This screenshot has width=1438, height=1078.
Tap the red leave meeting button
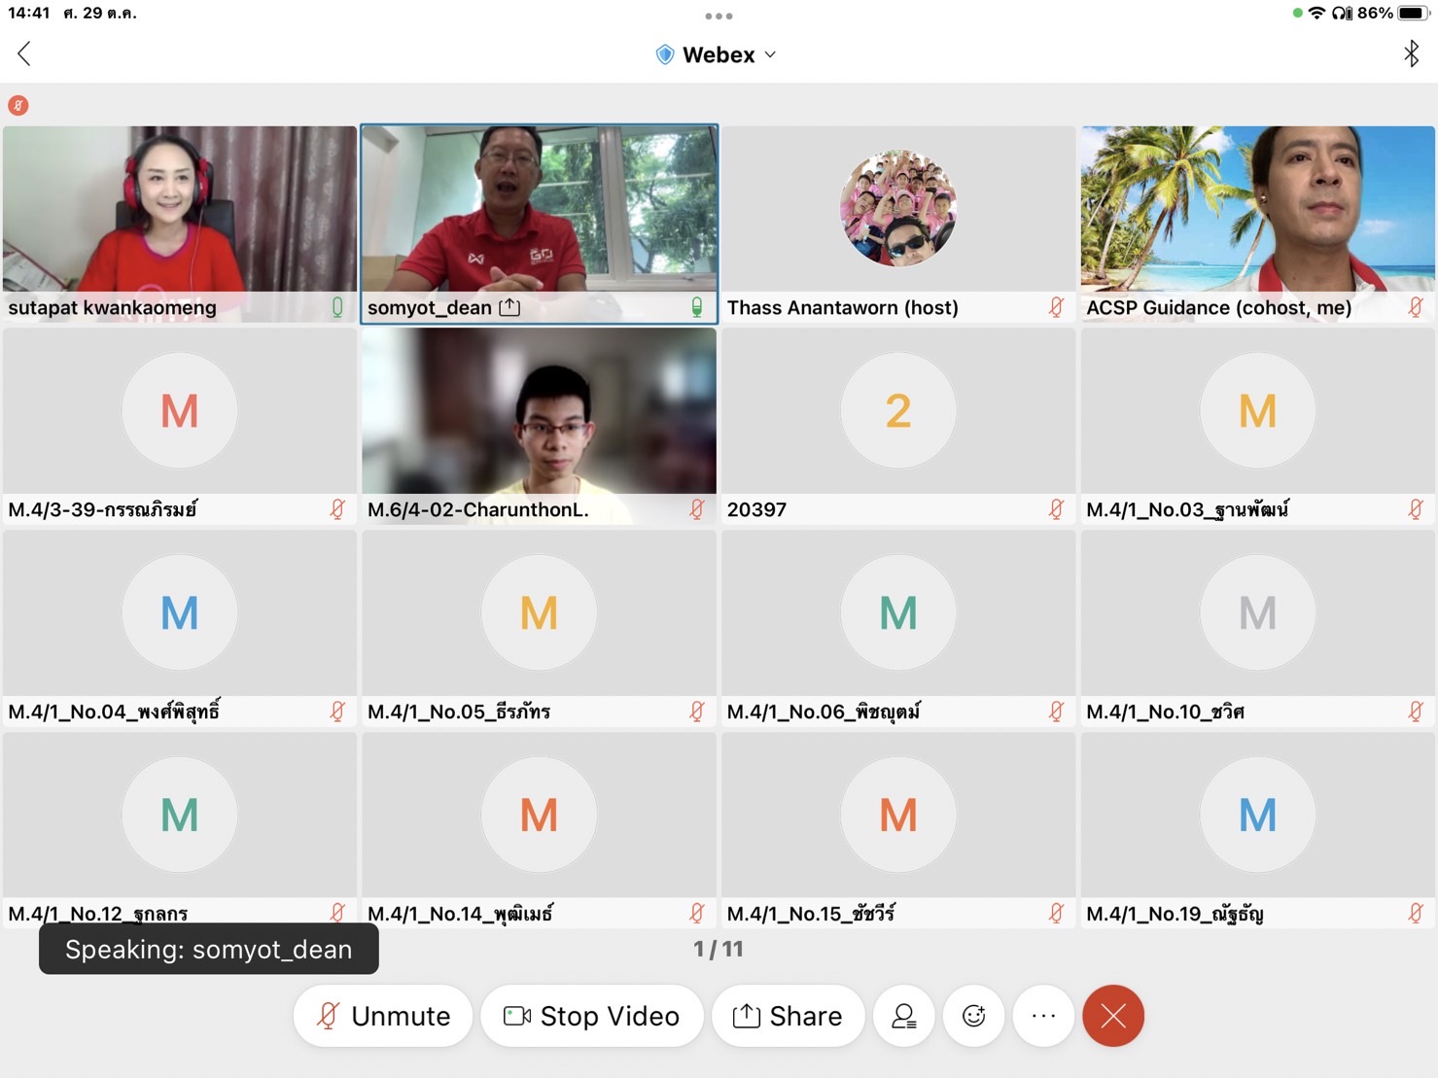[x=1113, y=1016]
